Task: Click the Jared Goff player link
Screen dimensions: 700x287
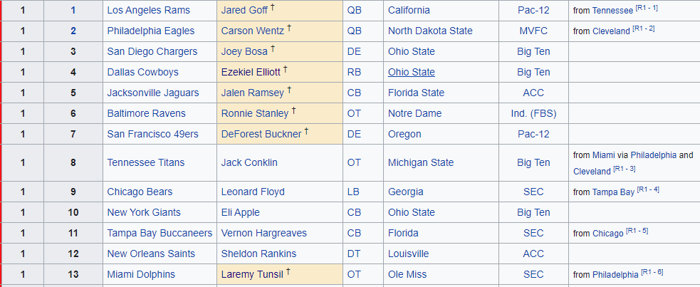Action: coord(244,10)
